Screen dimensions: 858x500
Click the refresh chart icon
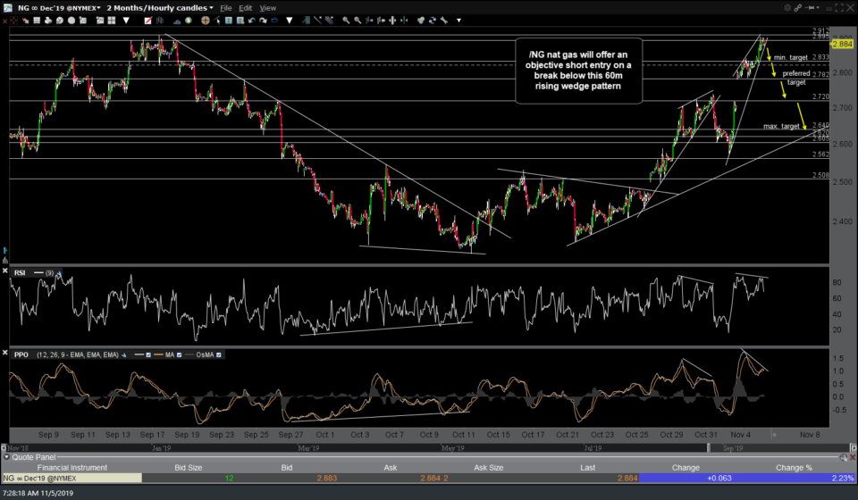click(x=433, y=20)
